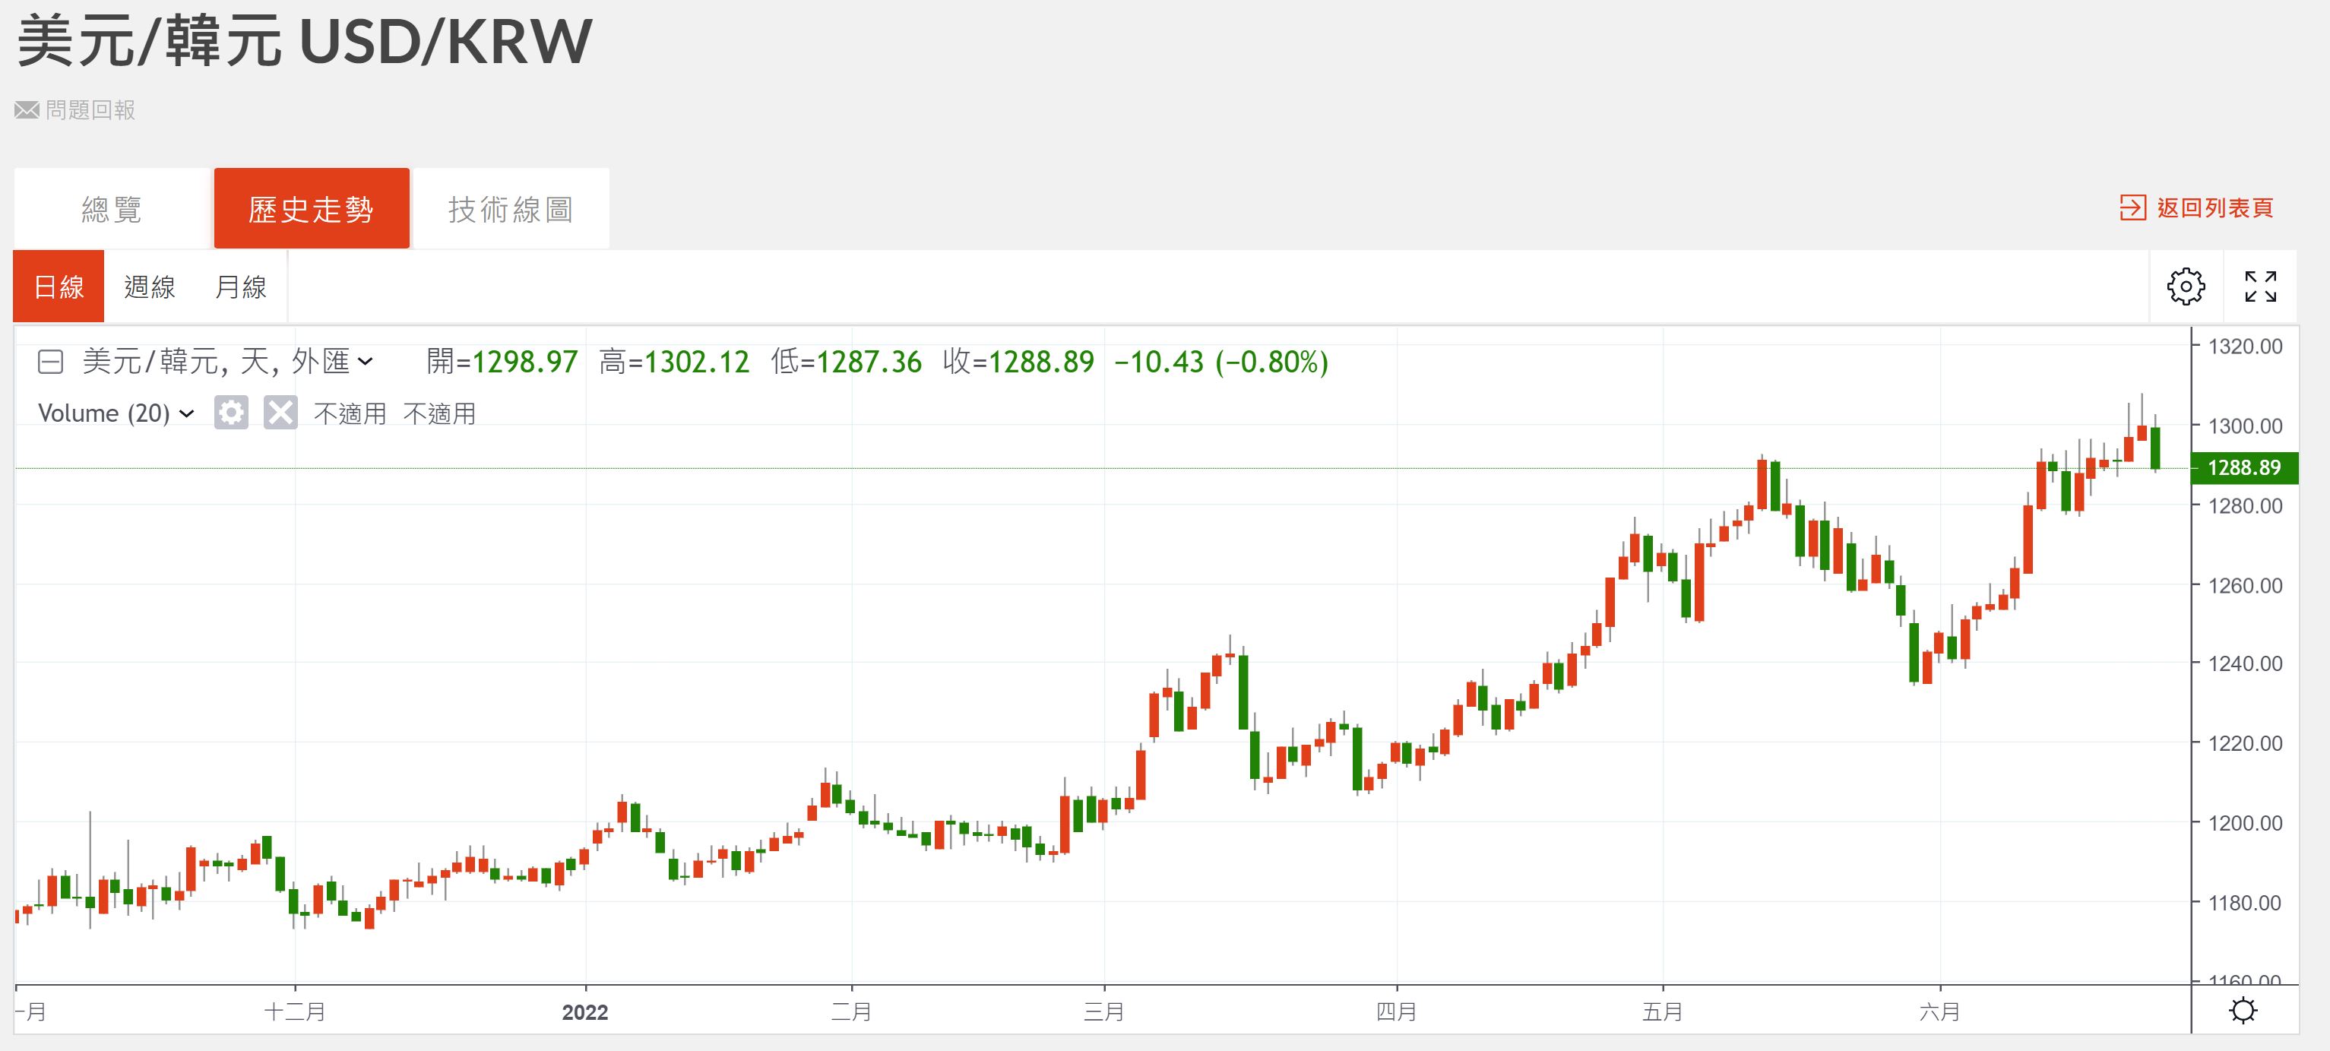
Task: Click the 返回列表頁 link
Action: coord(2214,208)
